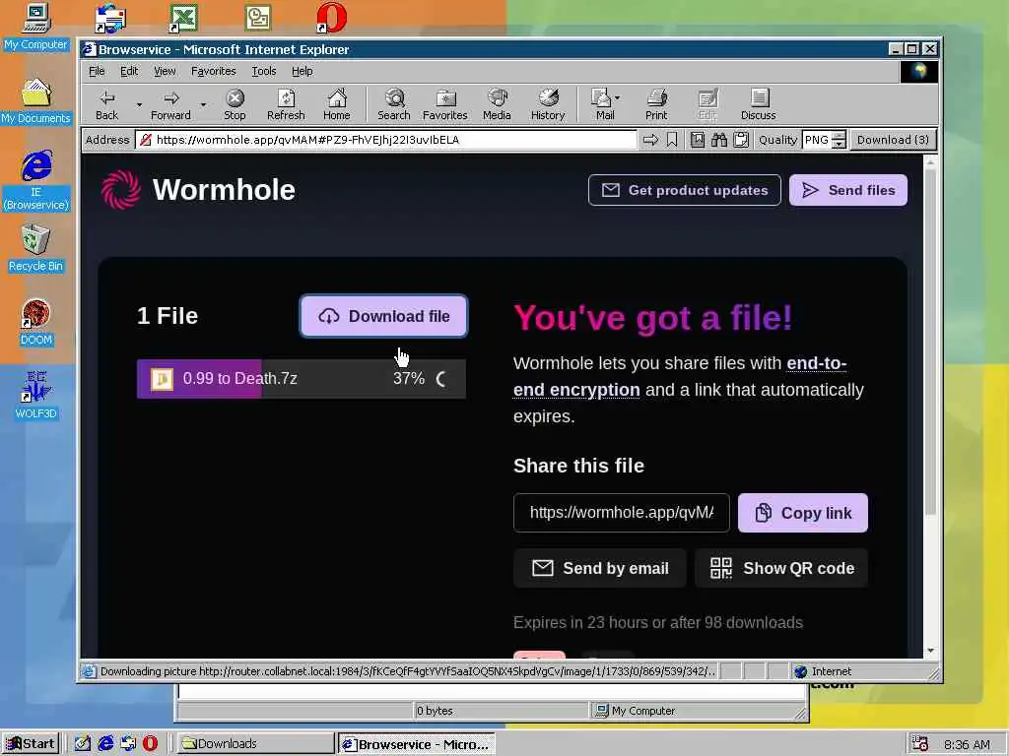Click the 0.99 to Death.7z progress bar
Viewport: 1009px width, 756px height.
[302, 379]
